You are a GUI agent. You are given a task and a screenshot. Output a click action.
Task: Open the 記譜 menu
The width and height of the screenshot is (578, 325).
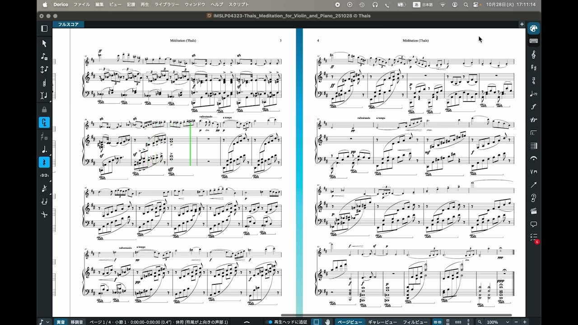click(131, 5)
